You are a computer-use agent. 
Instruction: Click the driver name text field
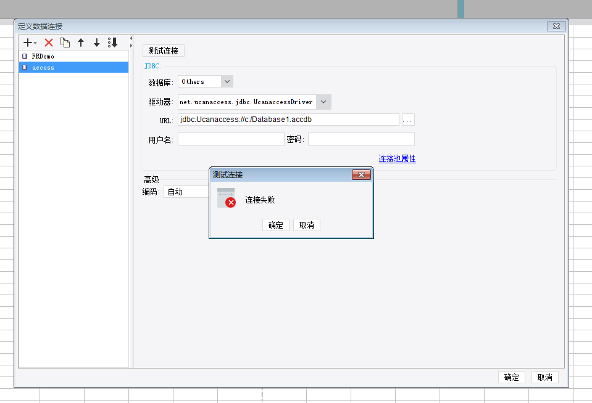click(x=247, y=102)
